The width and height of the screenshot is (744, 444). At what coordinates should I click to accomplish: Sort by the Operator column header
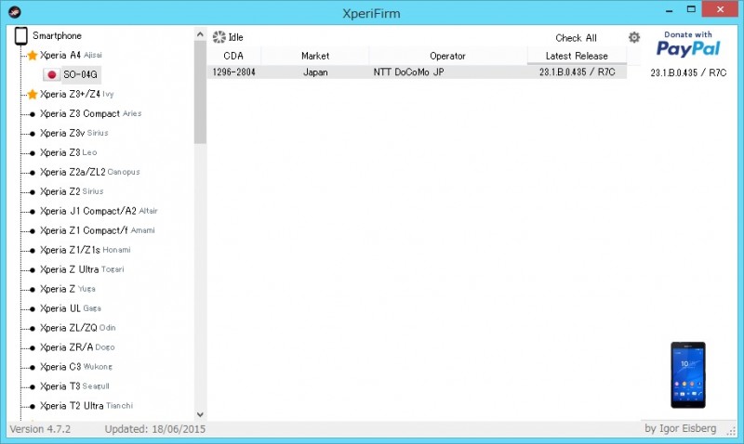tap(447, 56)
